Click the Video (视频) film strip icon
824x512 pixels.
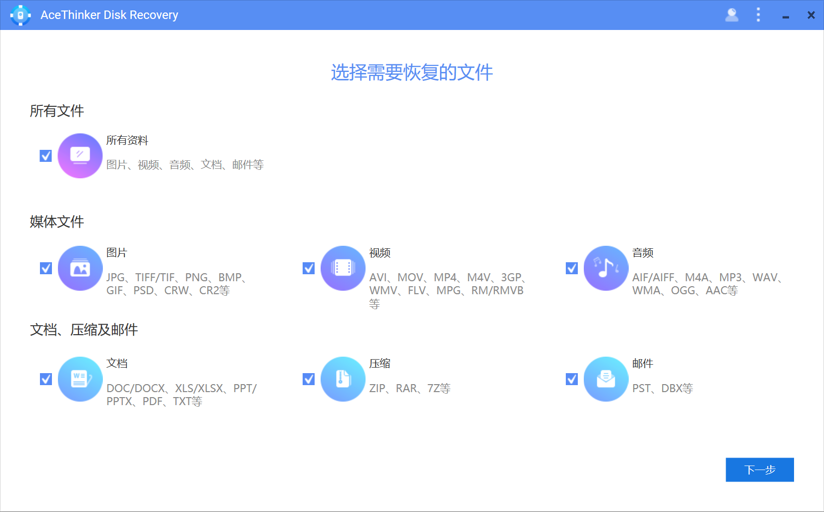pyautogui.click(x=343, y=268)
